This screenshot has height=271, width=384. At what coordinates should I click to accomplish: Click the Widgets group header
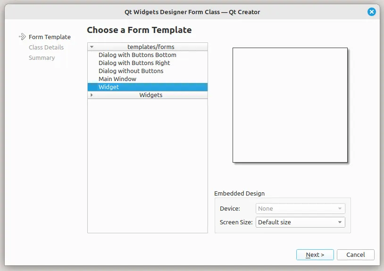click(148, 95)
